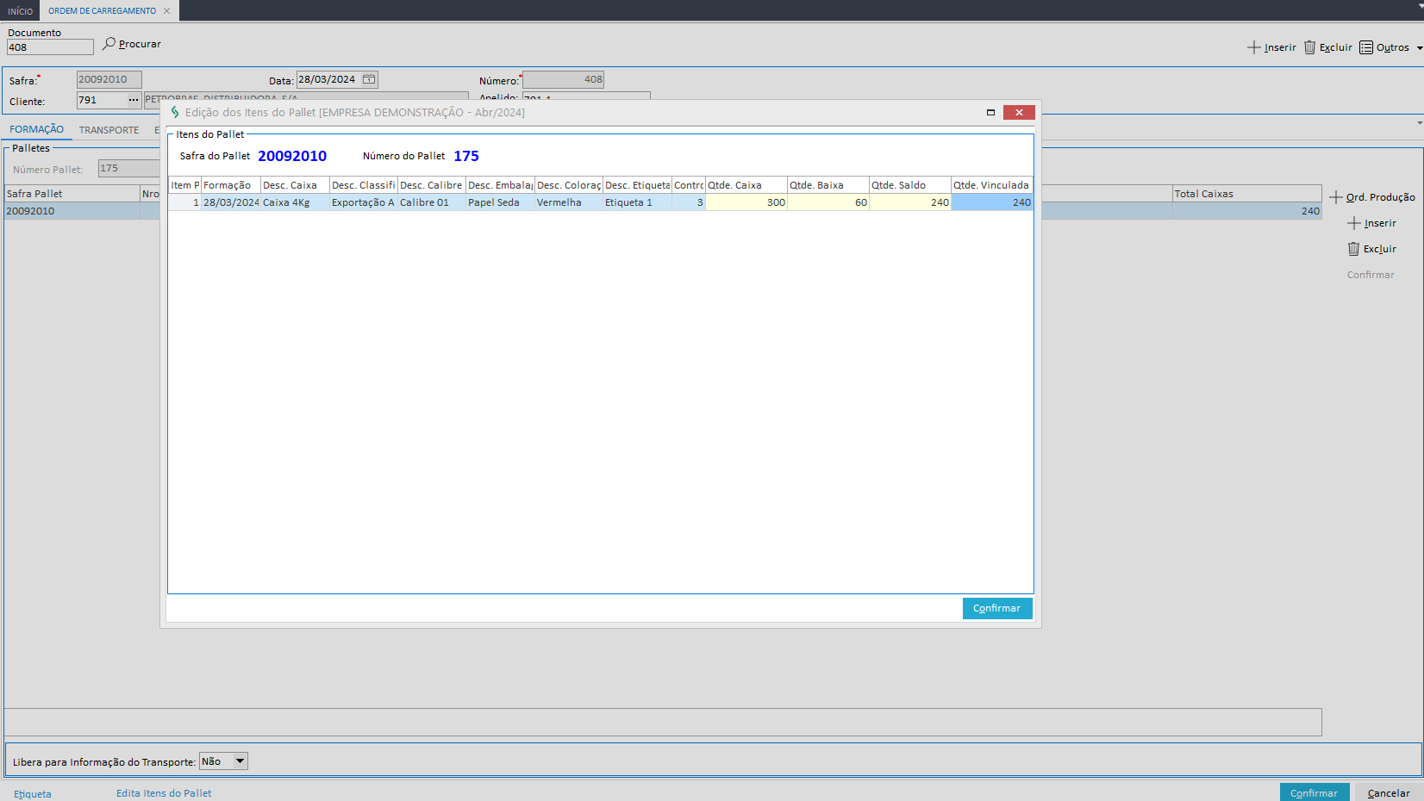
Task: Select the Qtde. Baixa cell 60
Action: pyautogui.click(x=828, y=202)
